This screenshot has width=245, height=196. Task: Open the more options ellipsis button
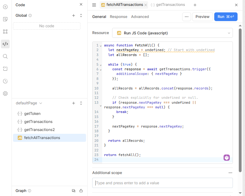(x=187, y=17)
